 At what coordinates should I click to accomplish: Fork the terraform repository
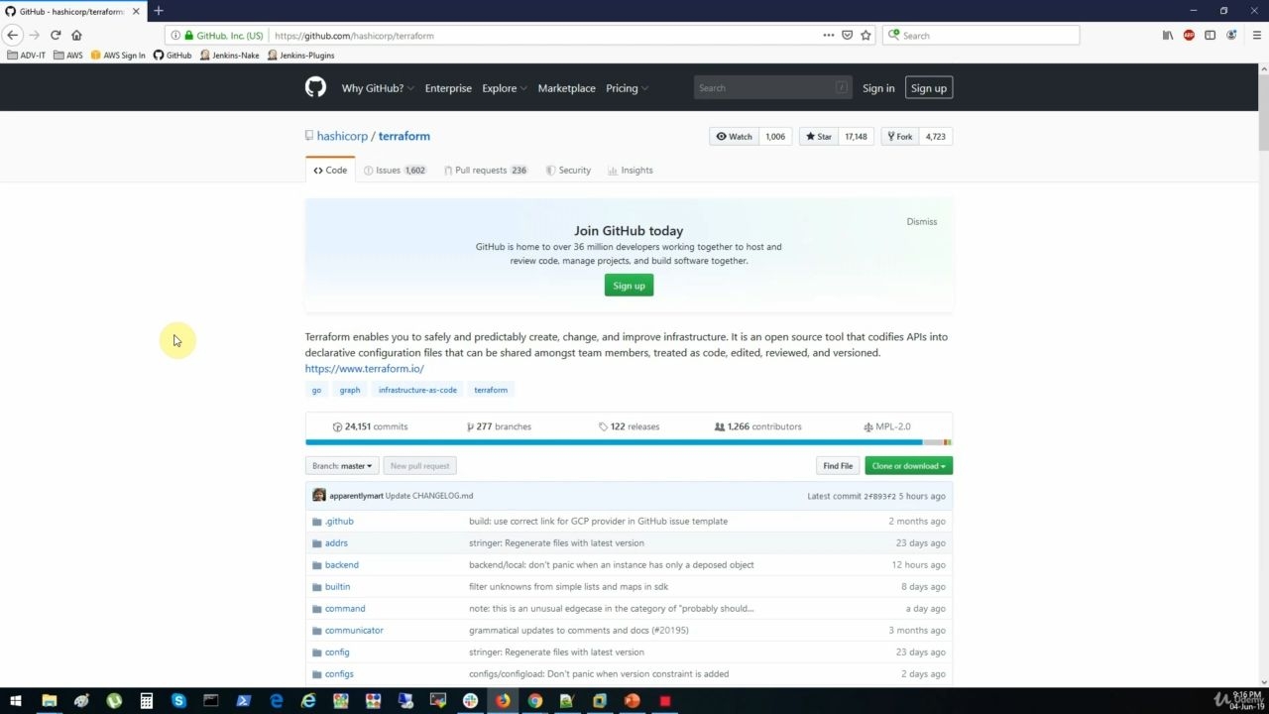pyautogui.click(x=900, y=136)
